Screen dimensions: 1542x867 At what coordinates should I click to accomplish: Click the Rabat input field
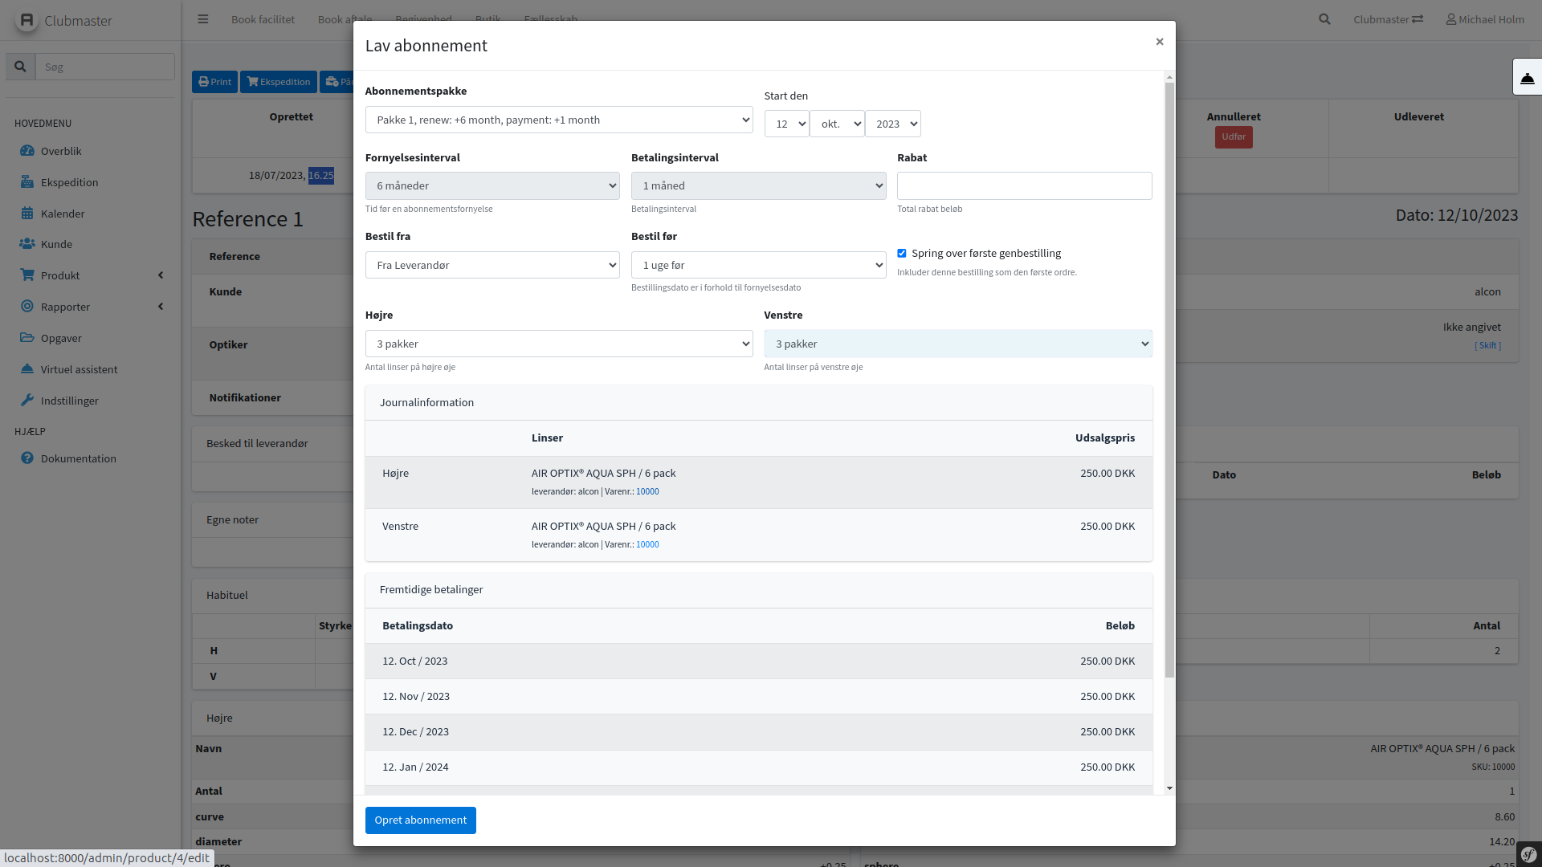point(1024,185)
